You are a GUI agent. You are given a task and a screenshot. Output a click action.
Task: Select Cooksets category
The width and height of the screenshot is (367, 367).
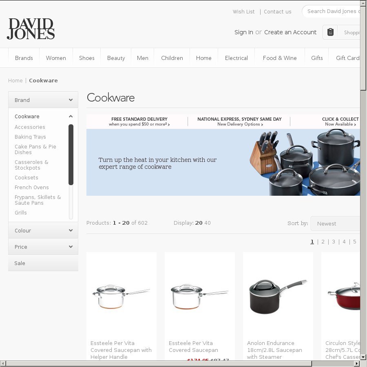click(26, 178)
